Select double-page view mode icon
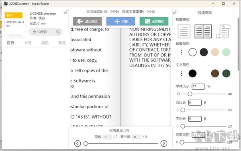This screenshot has width=241, height=151. point(203,31)
